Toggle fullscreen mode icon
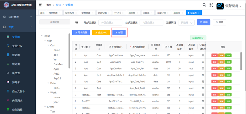246x114 pixels. (211, 5)
